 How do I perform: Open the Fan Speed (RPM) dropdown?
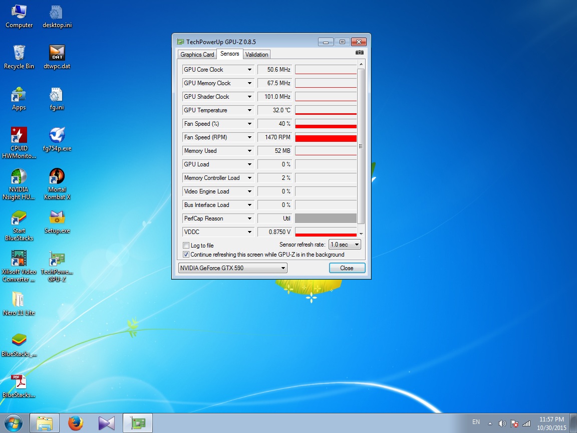click(249, 137)
